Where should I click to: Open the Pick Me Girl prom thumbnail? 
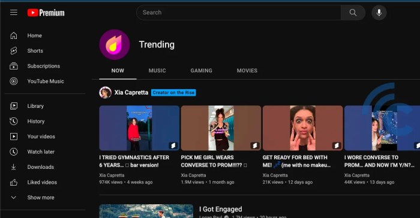pyautogui.click(x=221, y=128)
